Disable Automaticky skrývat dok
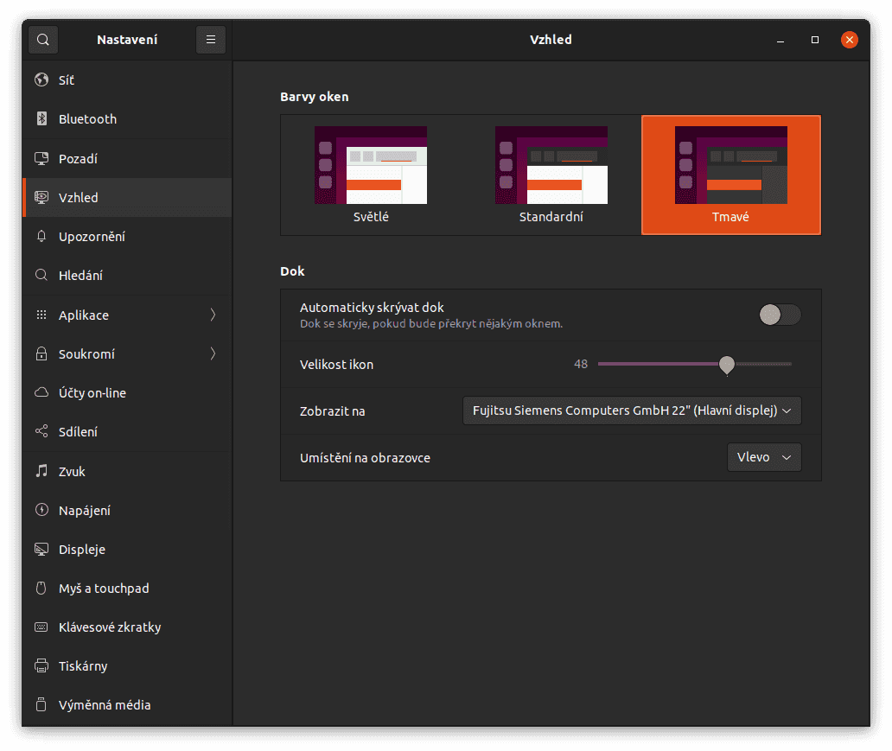892x751 pixels. coord(779,315)
